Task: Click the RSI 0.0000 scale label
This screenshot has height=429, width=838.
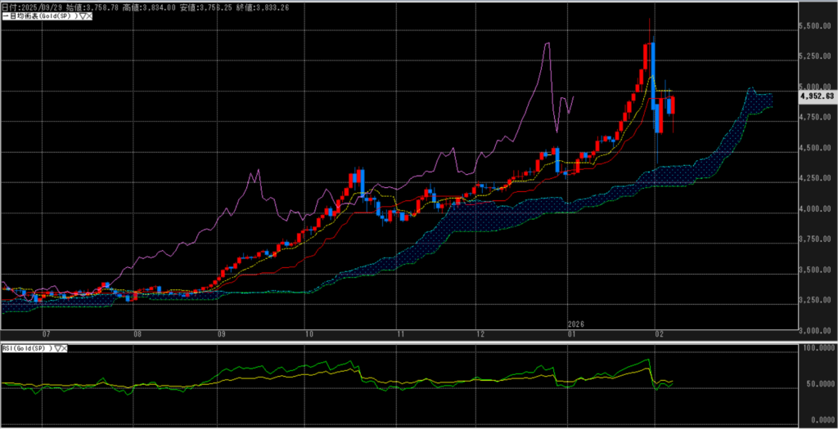Action: click(x=818, y=418)
